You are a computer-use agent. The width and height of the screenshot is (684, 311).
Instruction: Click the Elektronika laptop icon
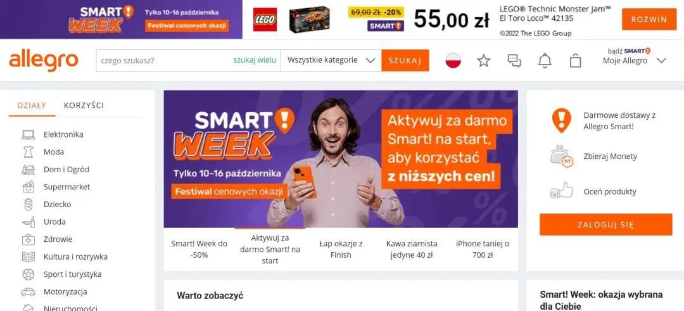tap(28, 134)
